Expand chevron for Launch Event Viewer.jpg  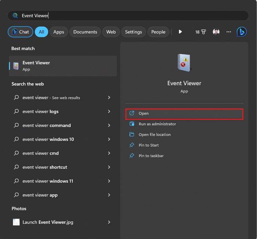[x=109, y=222]
